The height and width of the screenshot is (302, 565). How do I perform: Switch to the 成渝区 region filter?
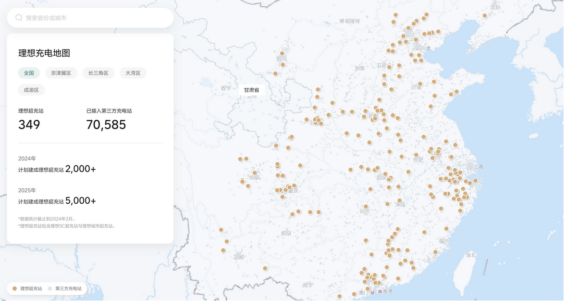[x=31, y=90]
